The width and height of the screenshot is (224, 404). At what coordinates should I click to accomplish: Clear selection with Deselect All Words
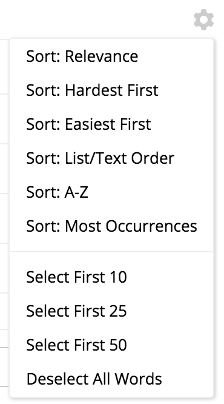point(111,379)
